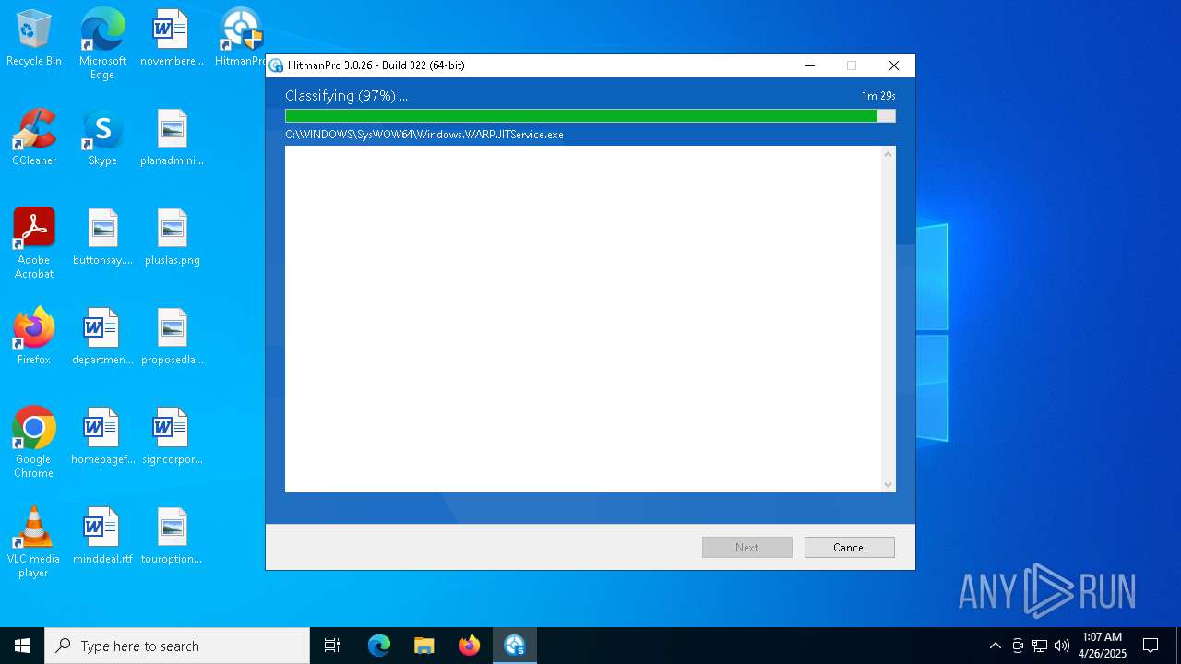This screenshot has height=664, width=1181.
Task: Open the Windows Start menu
Action: pos(22,646)
